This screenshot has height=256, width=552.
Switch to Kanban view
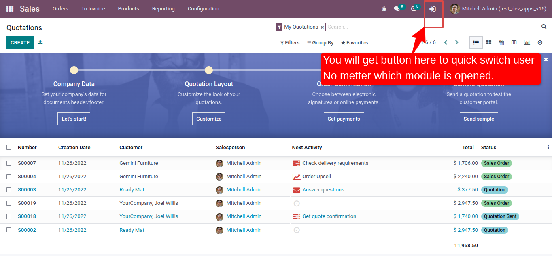[x=489, y=42]
